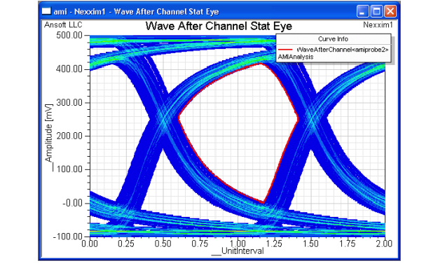This screenshot has height=268, width=431.
Task: Click the 1.25 X axis tick value
Action: (274, 244)
